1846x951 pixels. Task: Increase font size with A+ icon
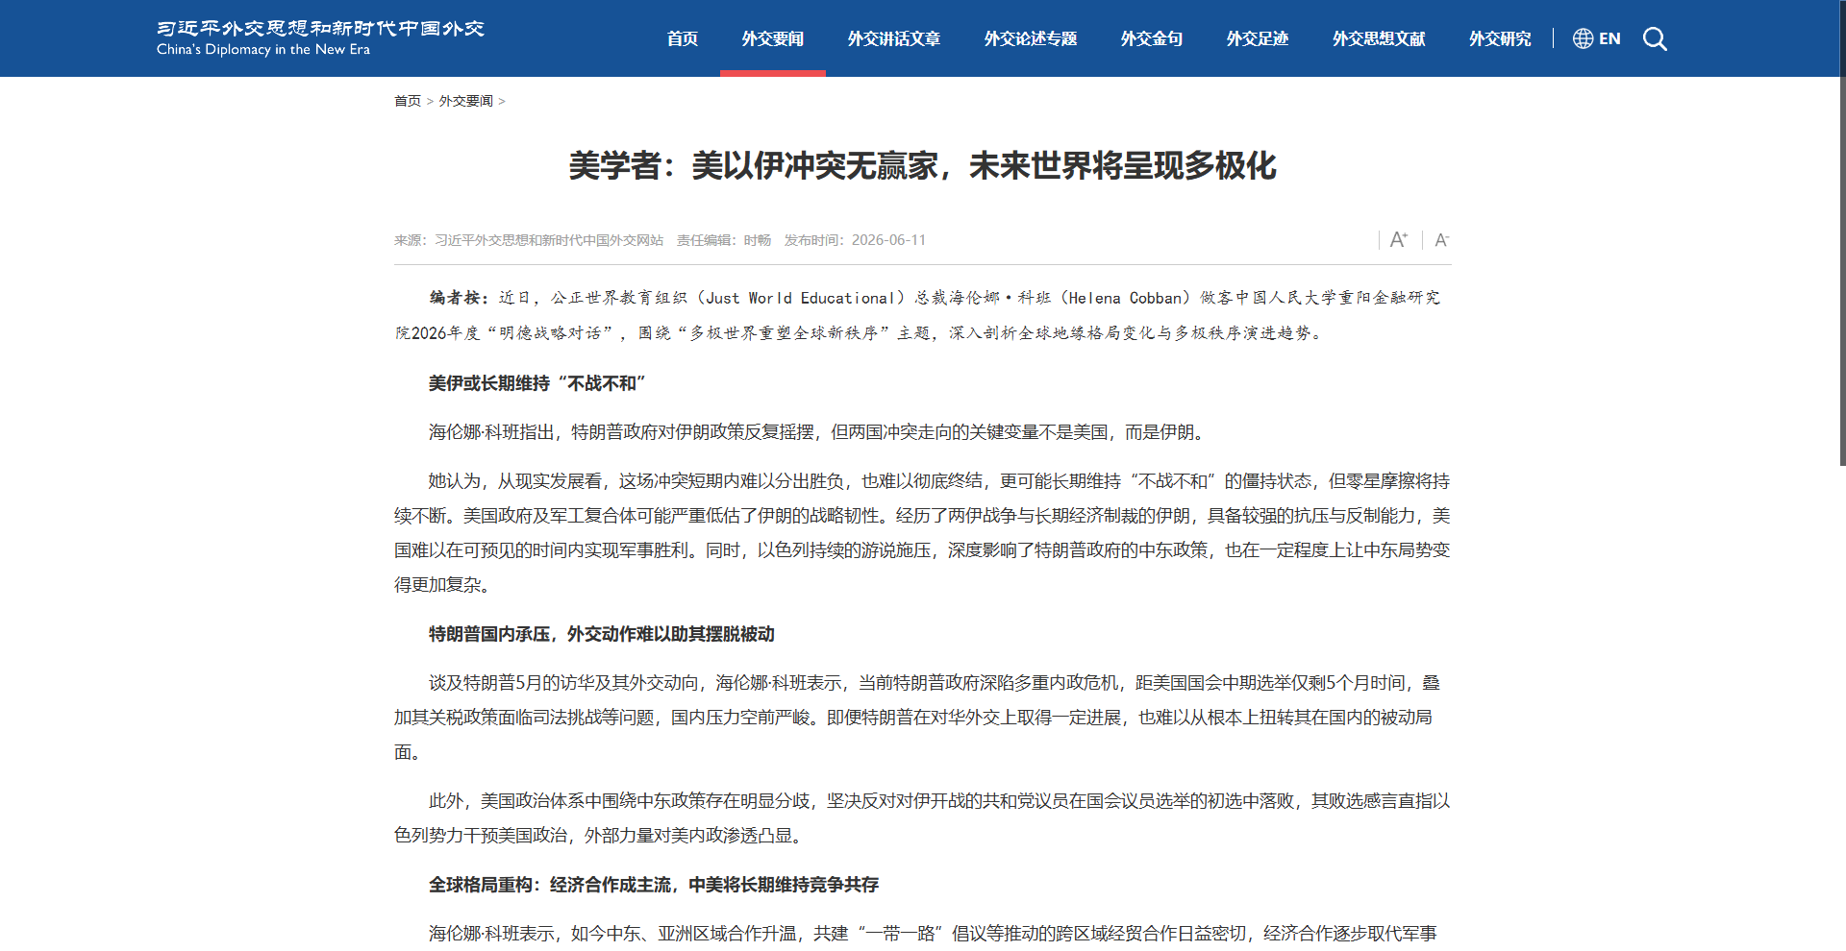click(x=1399, y=239)
